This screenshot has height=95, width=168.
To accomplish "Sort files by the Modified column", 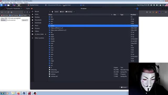I will click(x=133, y=15).
